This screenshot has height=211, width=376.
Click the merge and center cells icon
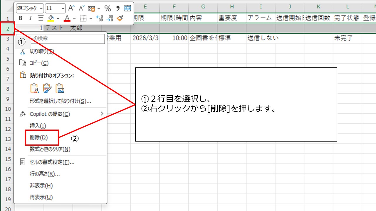[127, 8]
